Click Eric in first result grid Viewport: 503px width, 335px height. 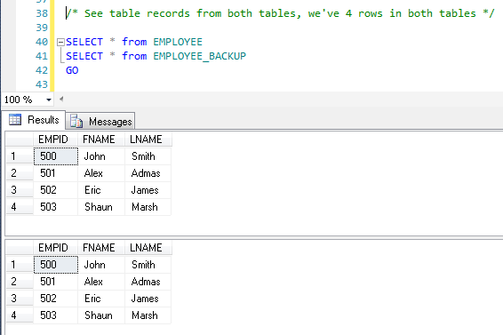coord(101,190)
